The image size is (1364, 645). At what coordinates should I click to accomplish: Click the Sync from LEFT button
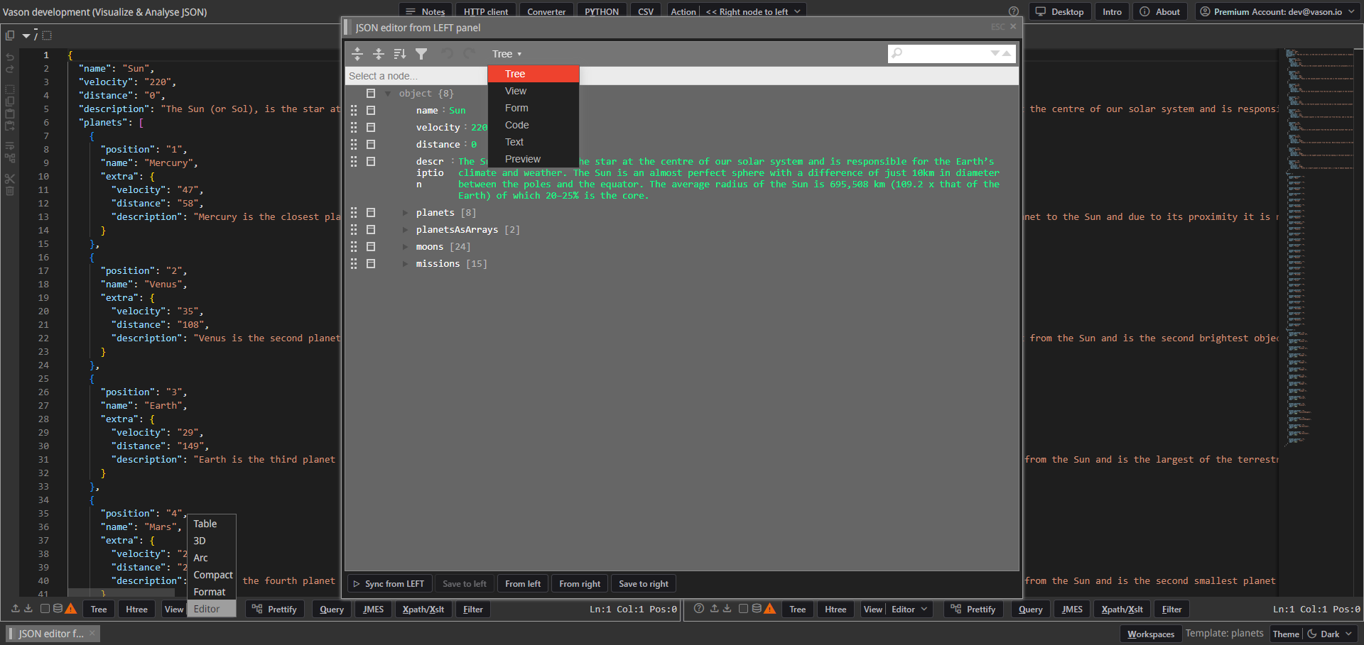389,584
